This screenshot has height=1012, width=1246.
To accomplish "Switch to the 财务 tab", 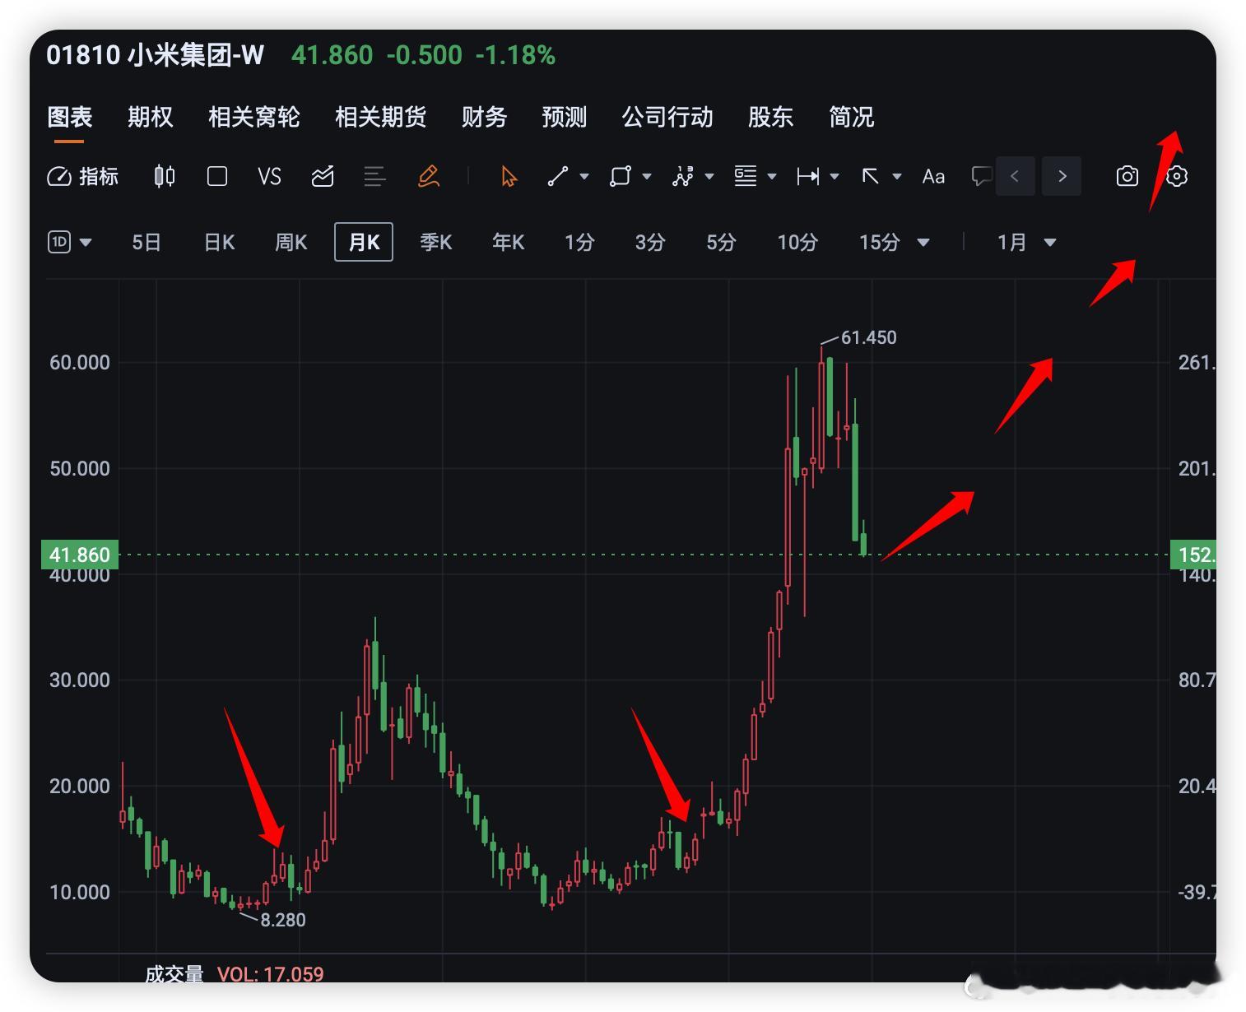I will coord(485,117).
